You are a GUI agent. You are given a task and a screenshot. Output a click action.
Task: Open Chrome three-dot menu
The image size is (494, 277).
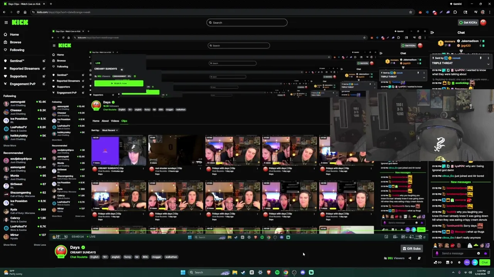tap(489, 12)
